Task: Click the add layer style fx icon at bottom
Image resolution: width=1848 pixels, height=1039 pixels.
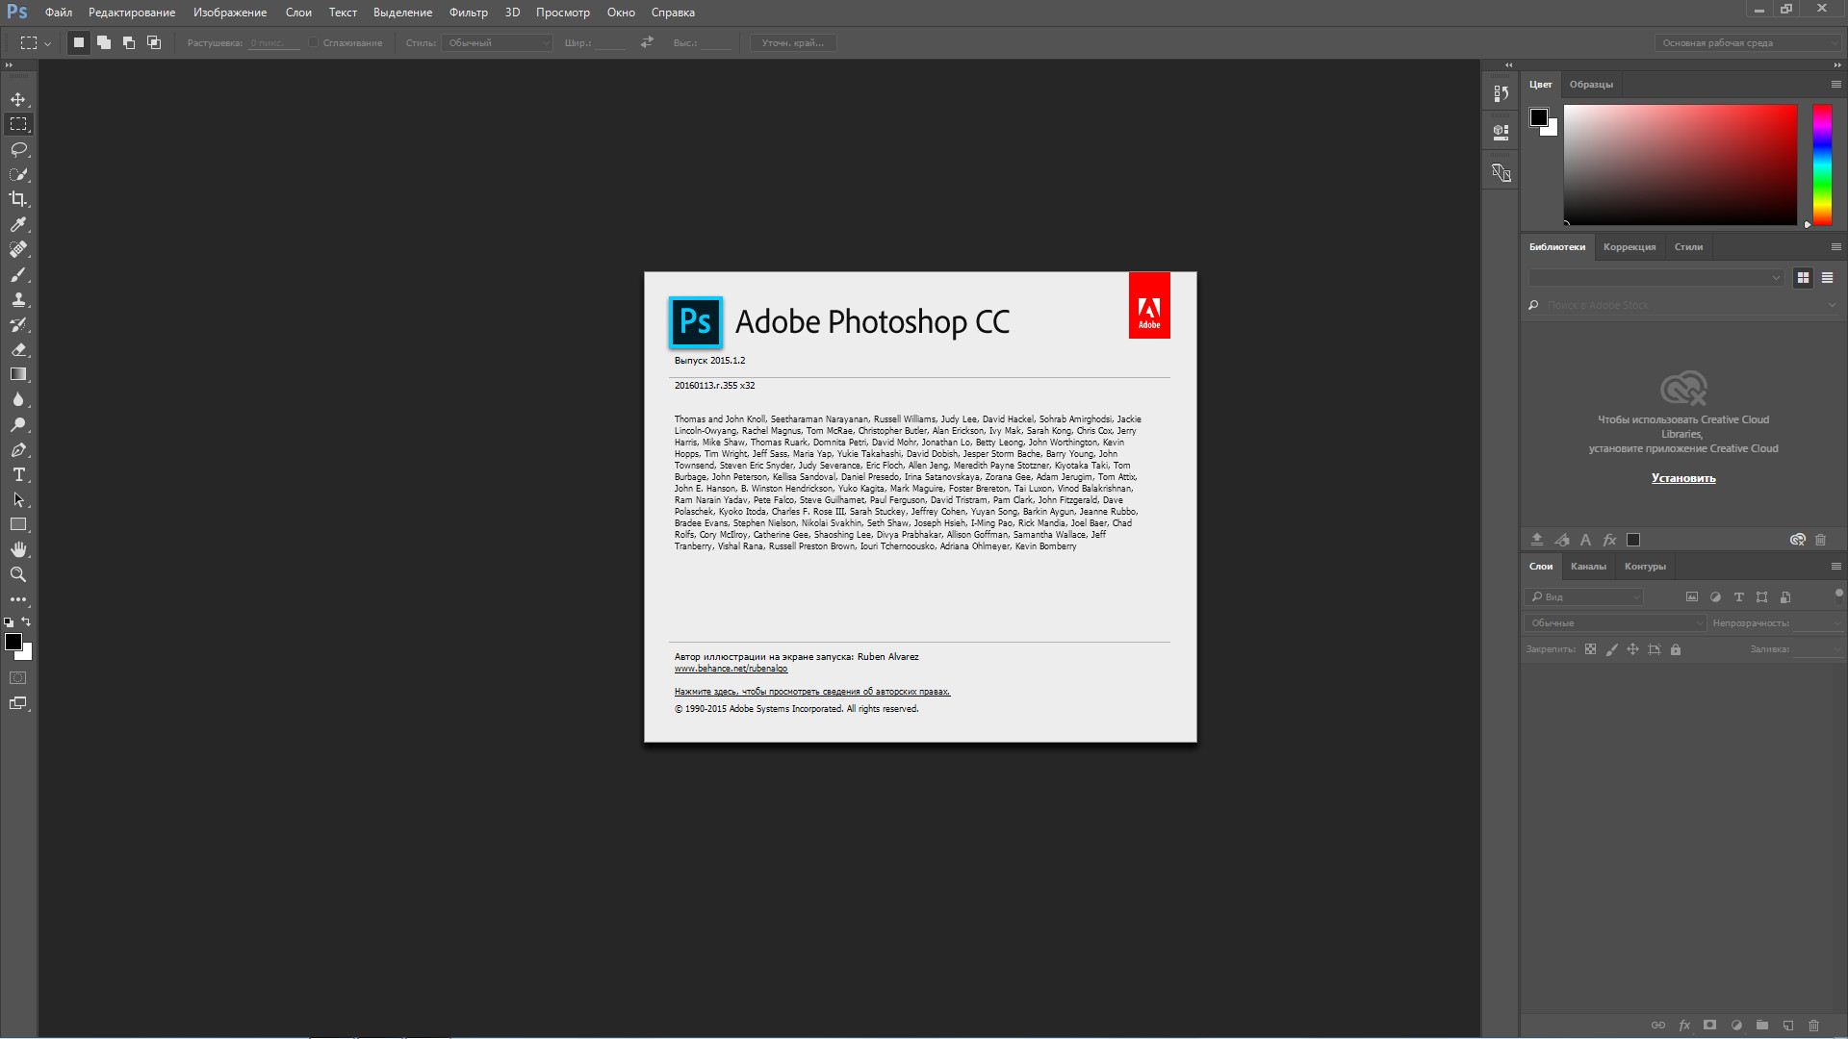Action: (x=1684, y=1026)
